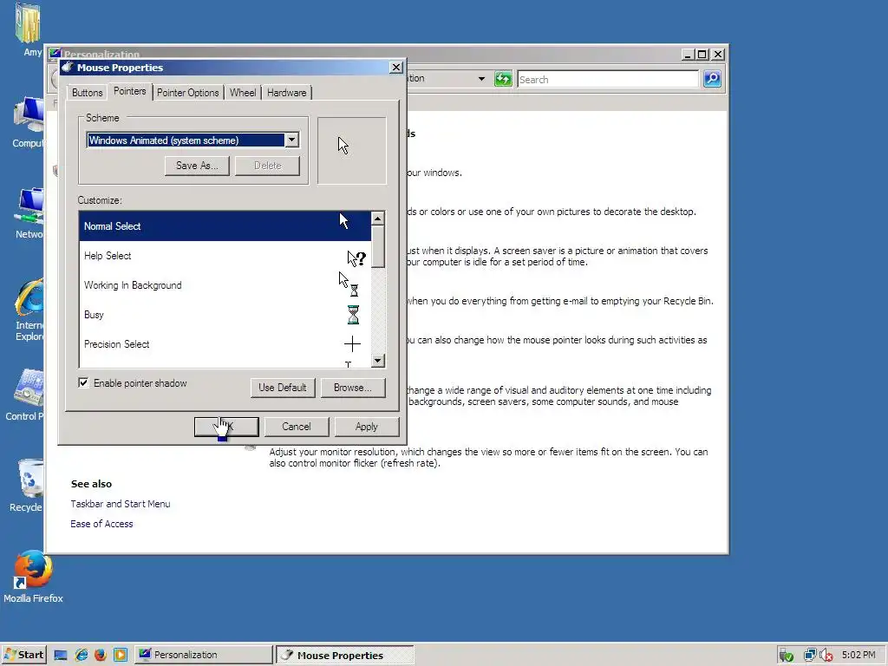Screen dimensions: 888x666
Task: Click Show Desktop quick launch icon
Action: coord(61,656)
